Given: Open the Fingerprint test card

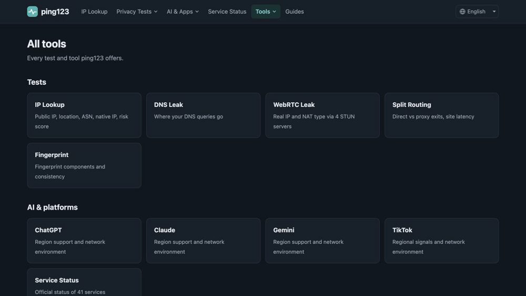Looking at the screenshot, I should click(x=84, y=165).
